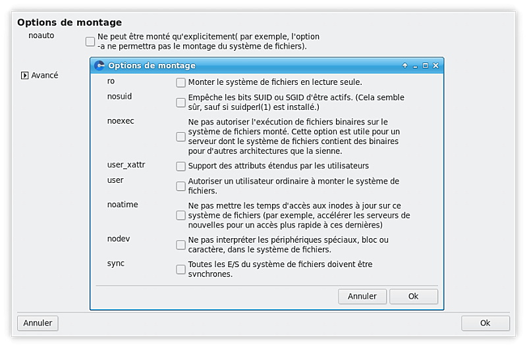The width and height of the screenshot is (527, 348).
Task: Click Ok in the inner dialog
Action: pyautogui.click(x=414, y=297)
